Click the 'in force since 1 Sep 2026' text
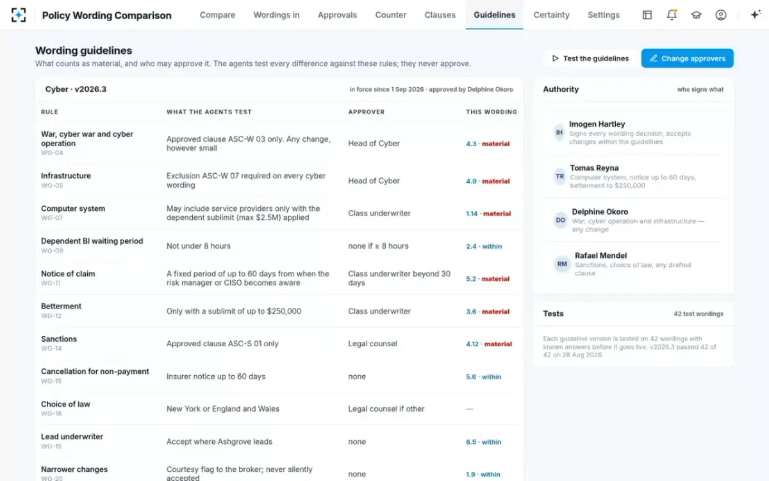The width and height of the screenshot is (769, 481). pyautogui.click(x=387, y=90)
